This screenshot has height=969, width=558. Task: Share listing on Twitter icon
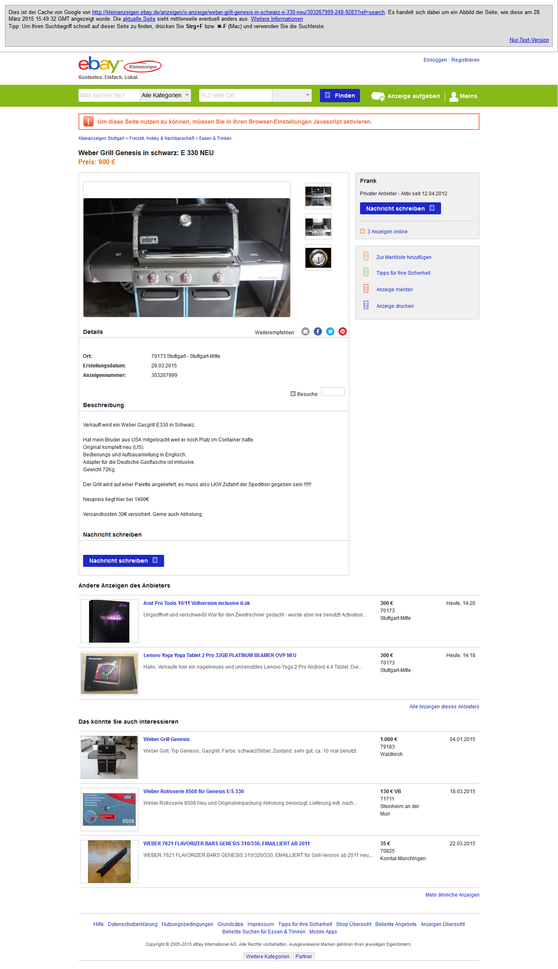[x=330, y=331]
